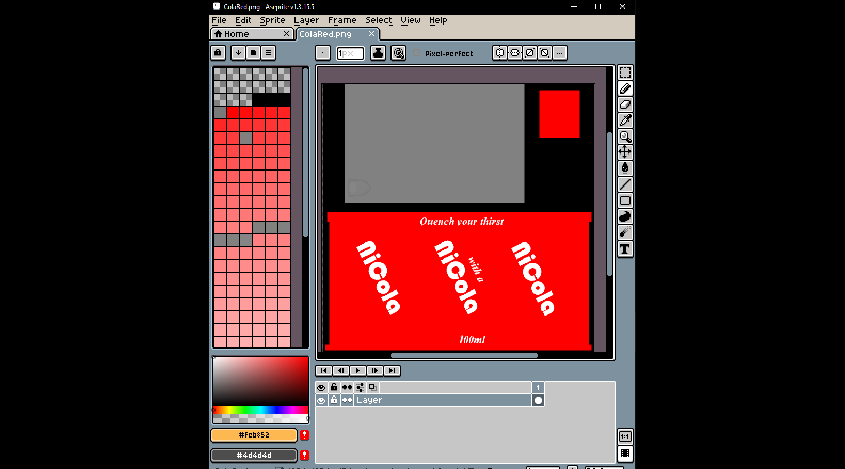Screen dimensions: 845x469
Task: Select the Move tool
Action: (x=625, y=152)
